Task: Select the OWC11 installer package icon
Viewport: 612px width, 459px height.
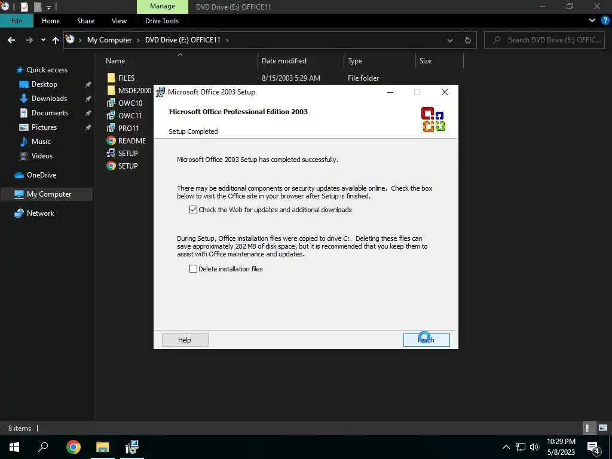Action: click(111, 115)
